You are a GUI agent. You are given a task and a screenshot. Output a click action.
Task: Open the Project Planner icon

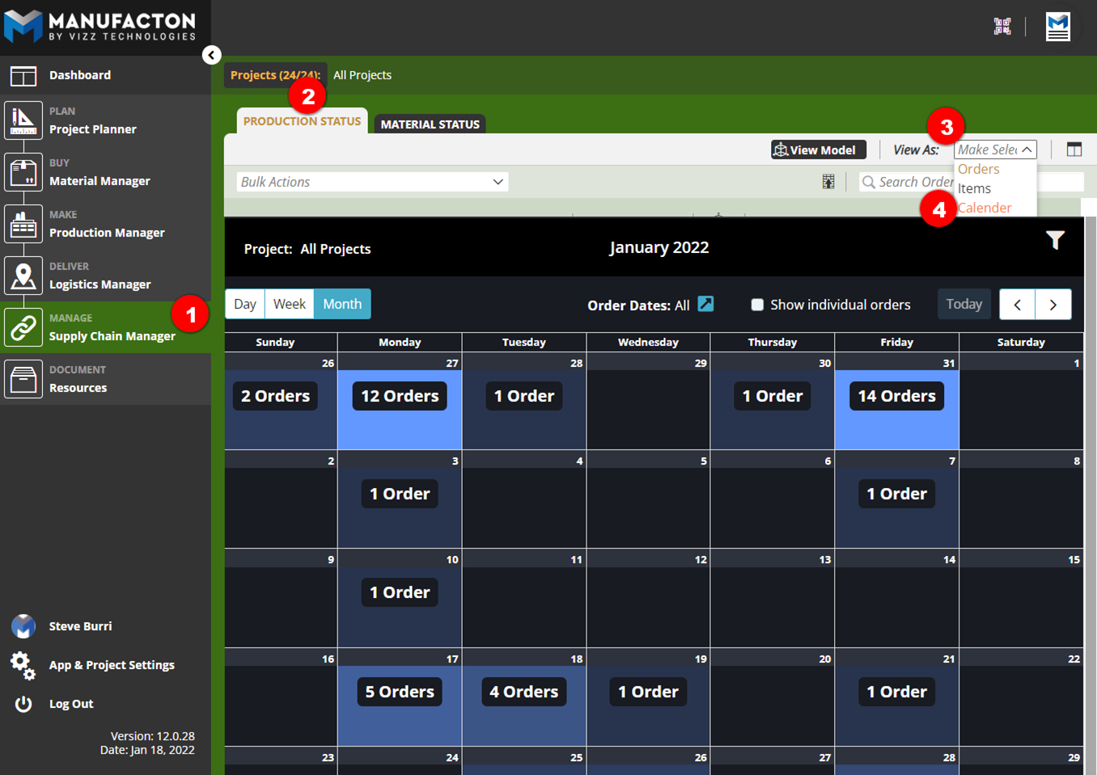click(x=23, y=120)
